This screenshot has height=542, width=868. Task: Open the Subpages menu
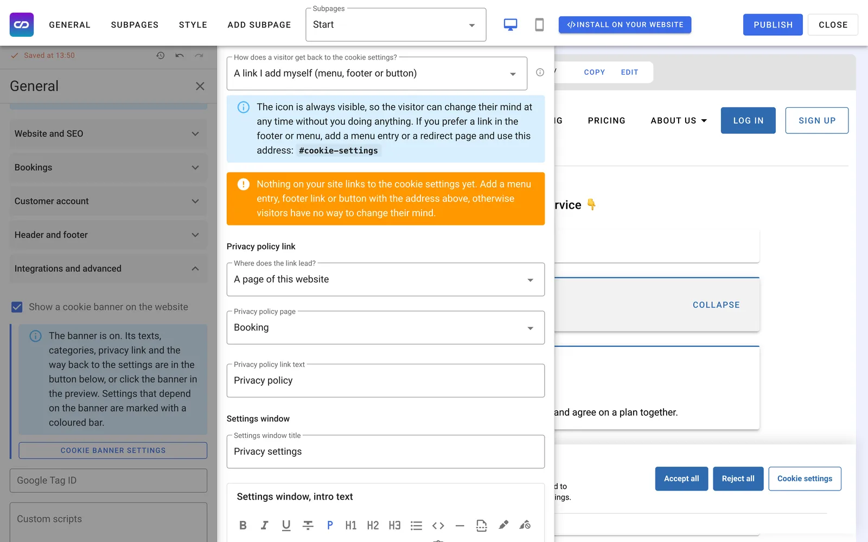click(135, 25)
